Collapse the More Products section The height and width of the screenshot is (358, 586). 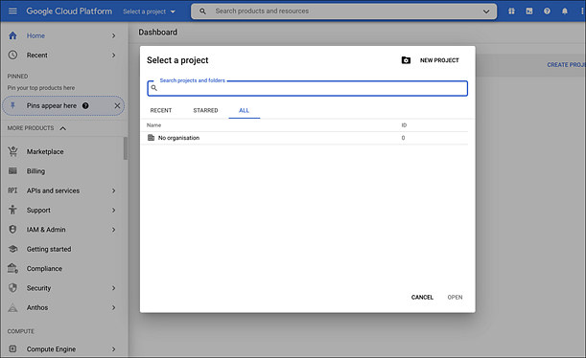(62, 128)
